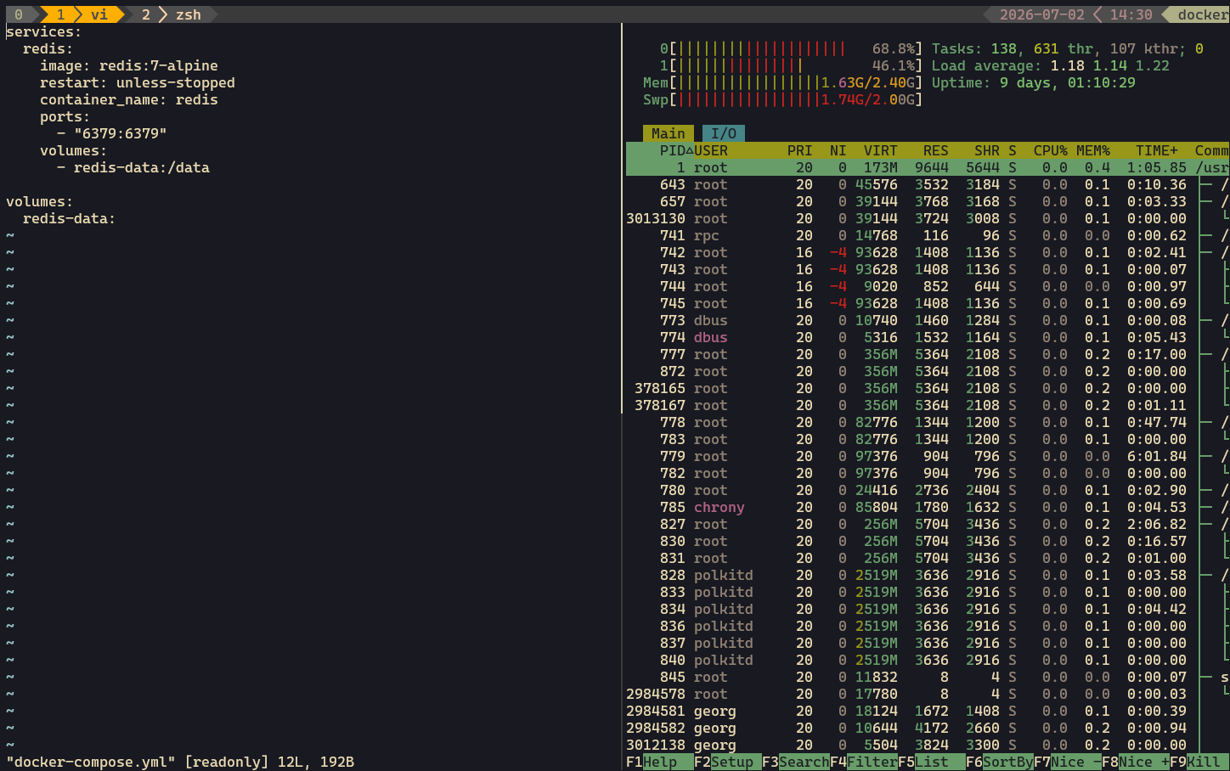Screen dimensions: 1230x771
Task: Select the rpc process PID 741
Action: pyautogui.click(x=928, y=235)
